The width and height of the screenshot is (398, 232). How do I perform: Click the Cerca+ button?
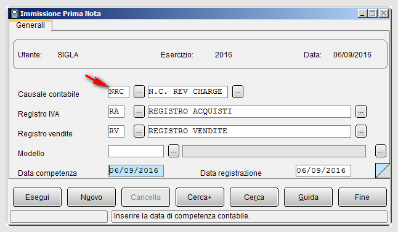pos(200,197)
